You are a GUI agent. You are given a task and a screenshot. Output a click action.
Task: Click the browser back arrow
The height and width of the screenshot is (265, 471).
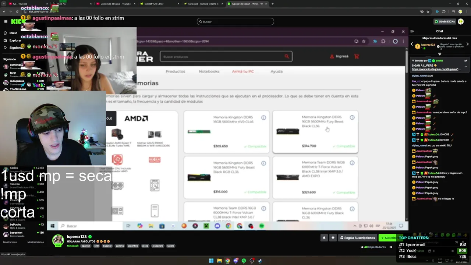4,11
